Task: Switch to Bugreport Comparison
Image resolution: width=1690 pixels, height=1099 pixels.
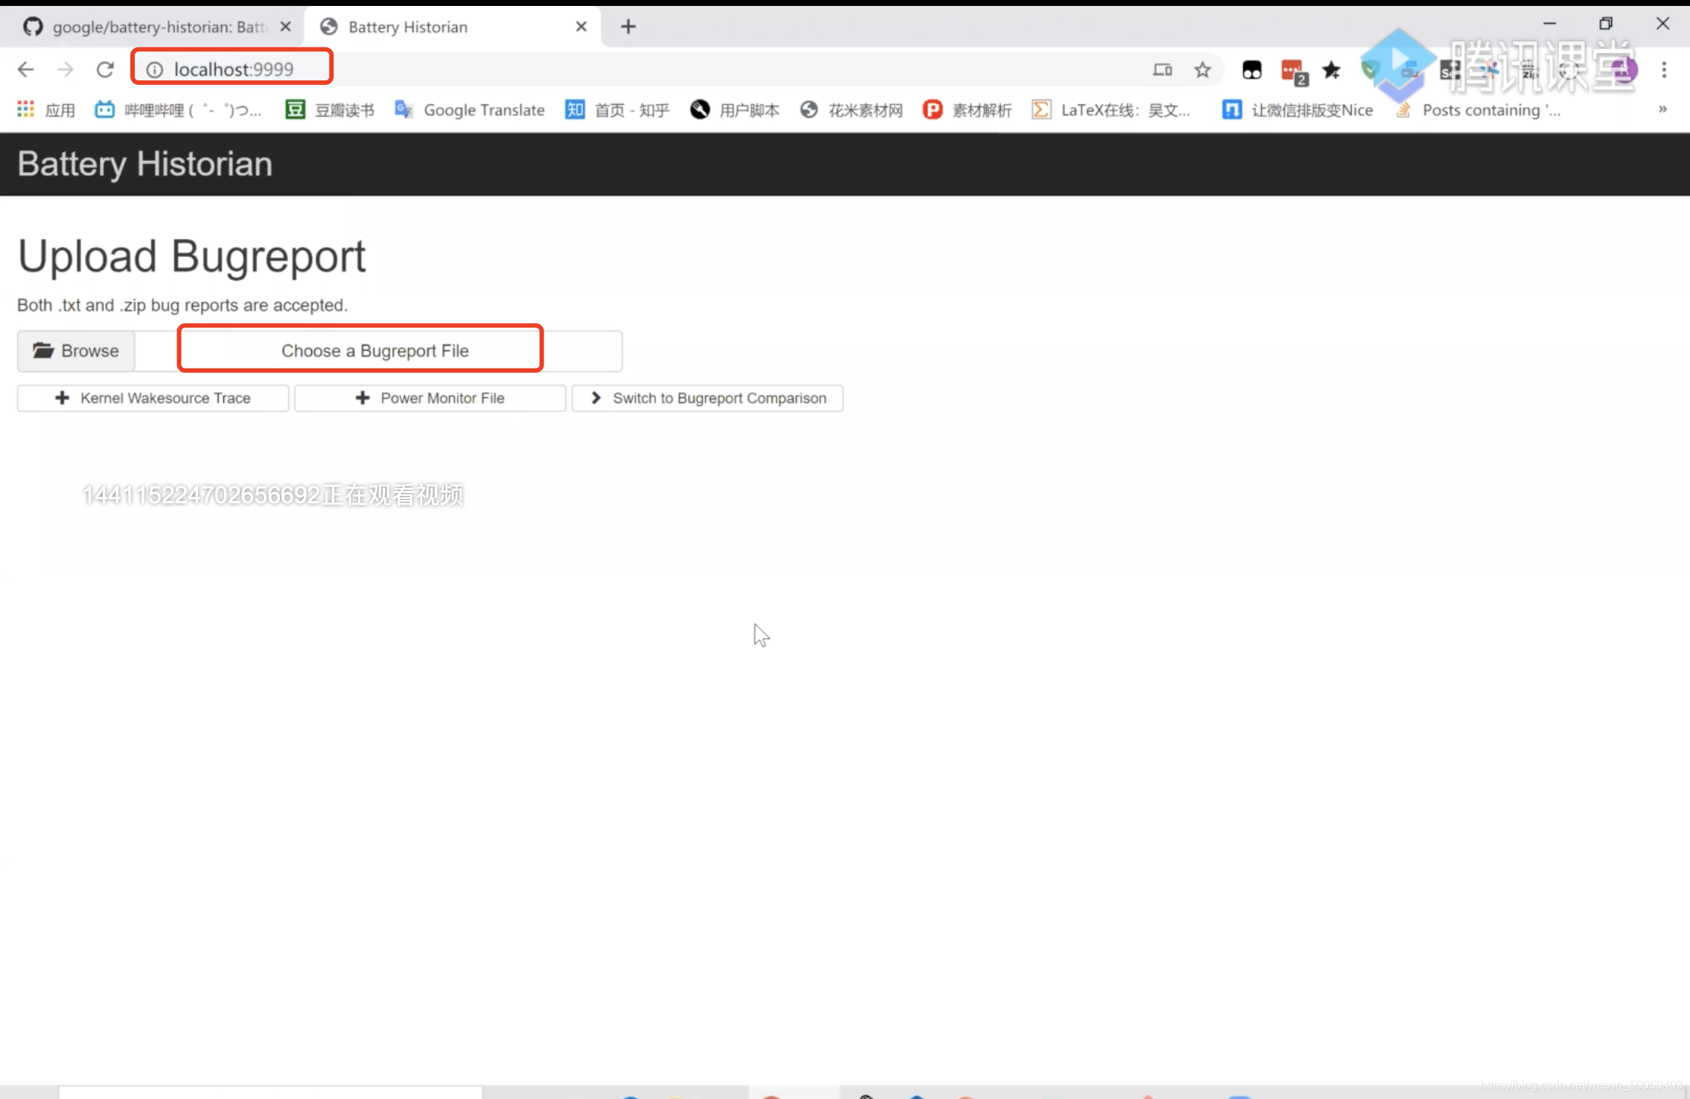Action: [707, 398]
